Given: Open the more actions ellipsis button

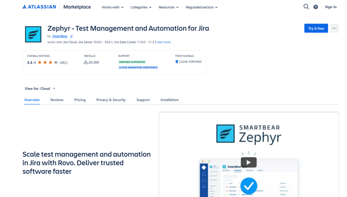Looking at the screenshot, I should 334,28.
